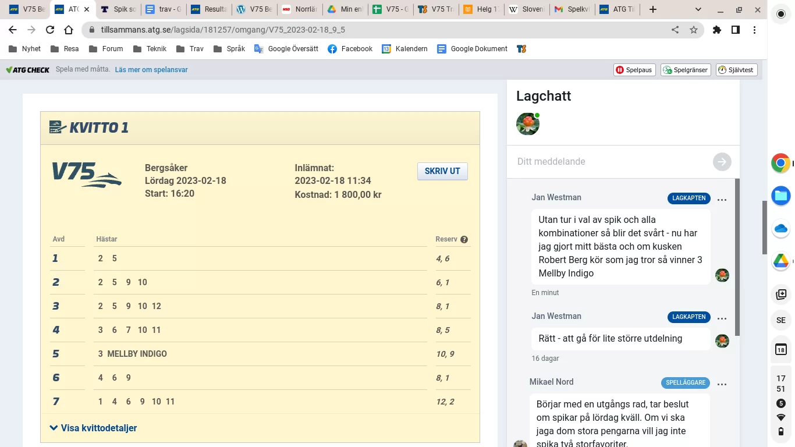Image resolution: width=795 pixels, height=447 pixels.
Task: Click the Reserv help question mark icon
Action: (x=464, y=239)
